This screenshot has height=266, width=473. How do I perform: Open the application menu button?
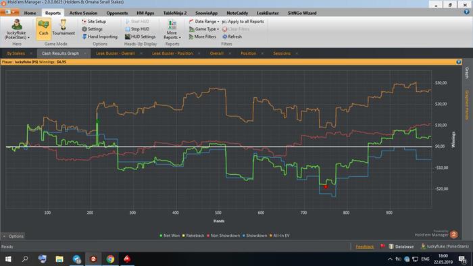click(x=10, y=12)
